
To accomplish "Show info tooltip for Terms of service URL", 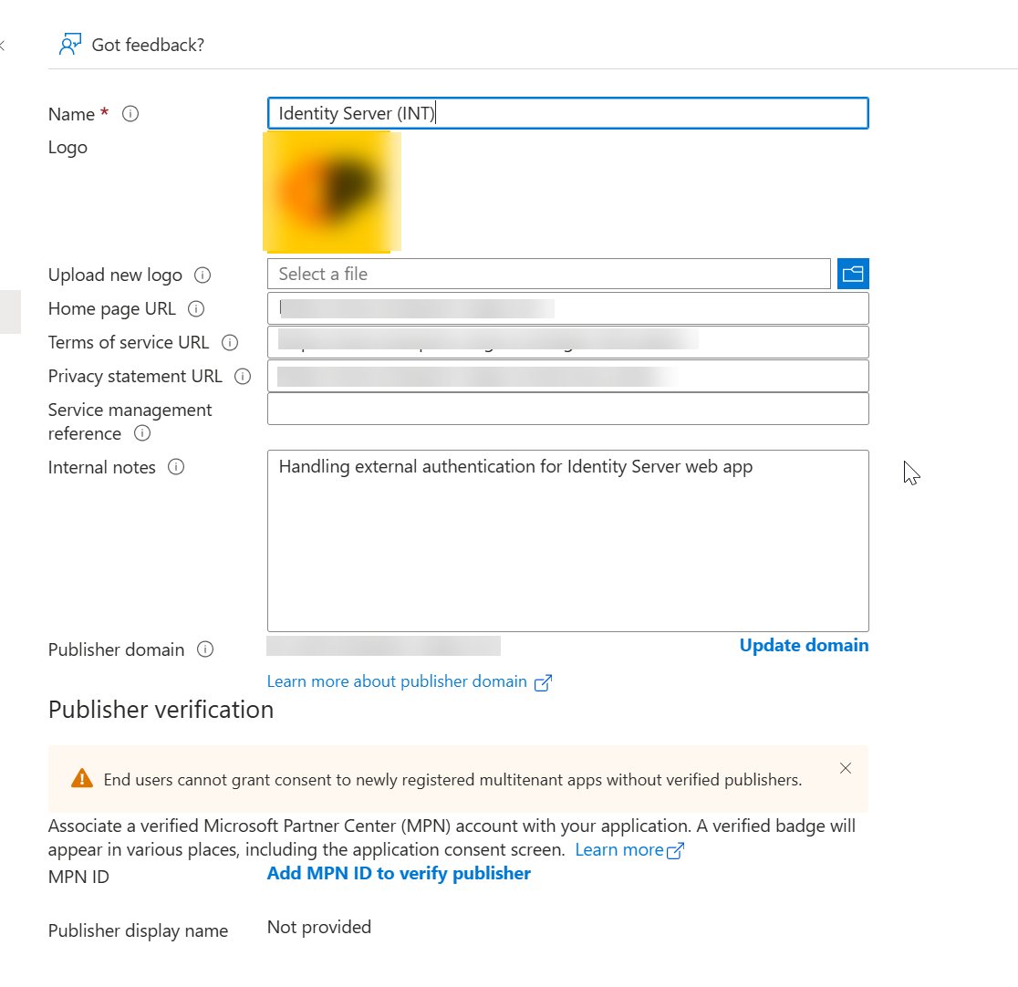I will pos(230,342).
